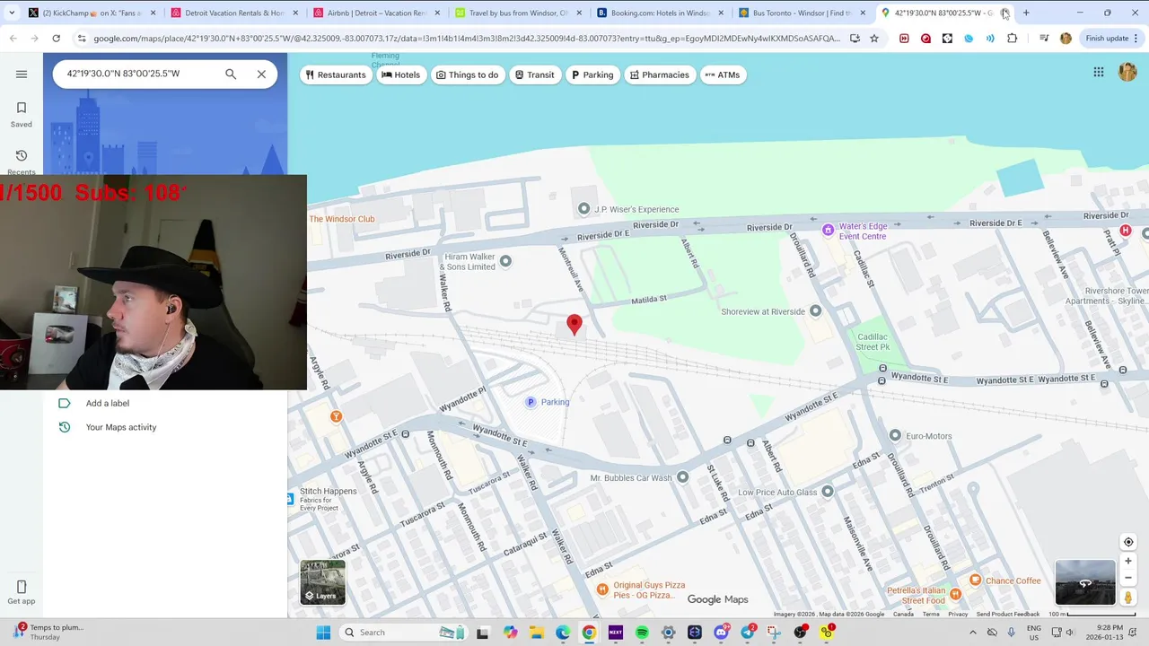Switch to Travel by bus from Windsor tab
Viewport: 1149px width, 646px height.
coord(517,13)
